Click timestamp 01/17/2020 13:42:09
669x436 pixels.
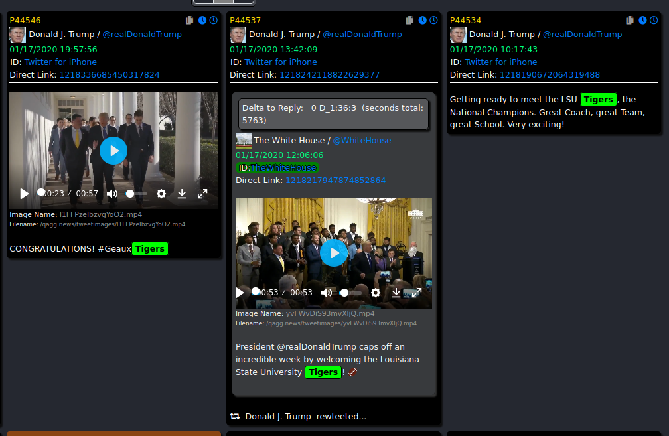(273, 50)
